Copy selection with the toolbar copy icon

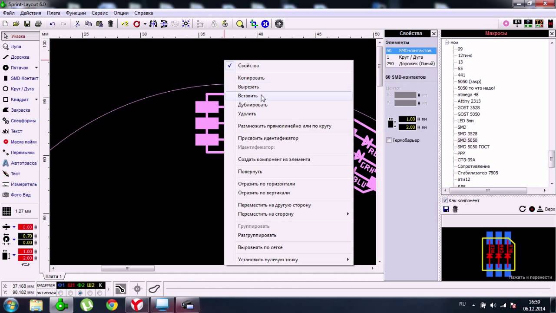(89, 24)
